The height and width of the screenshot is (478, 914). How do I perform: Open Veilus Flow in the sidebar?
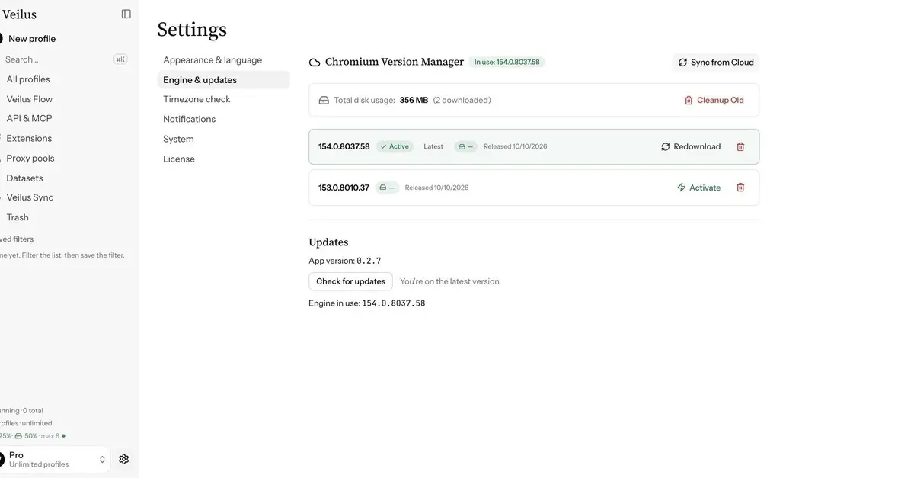tap(30, 99)
